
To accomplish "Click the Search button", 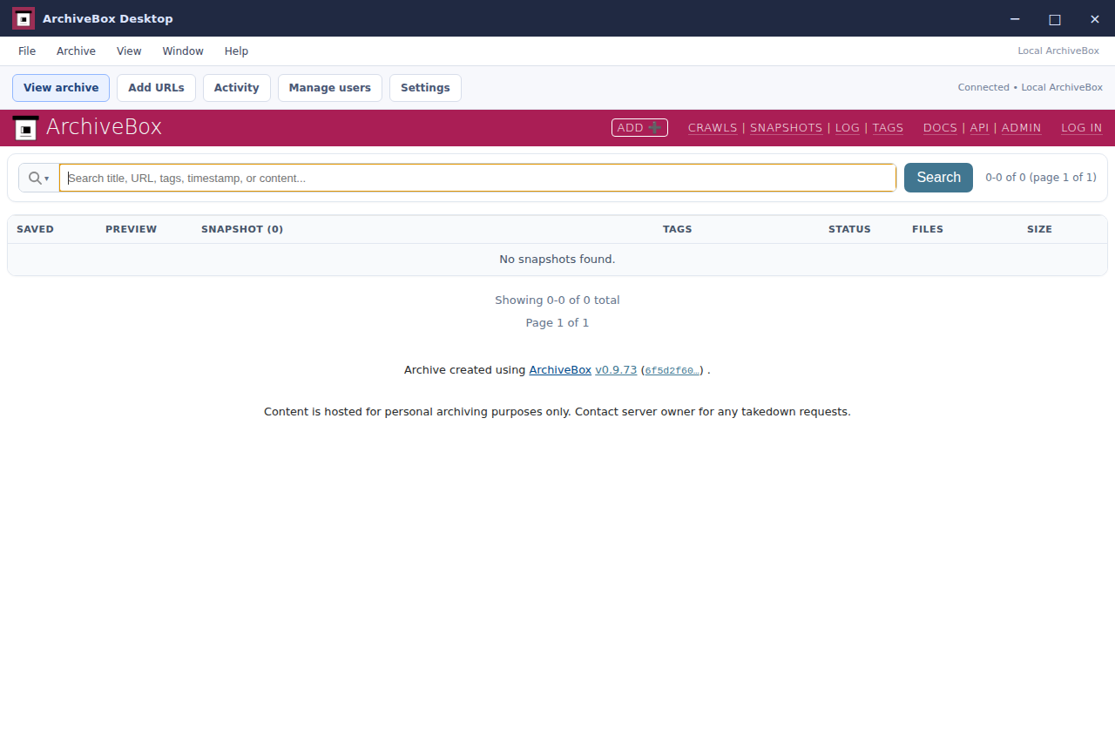I will tap(938, 178).
